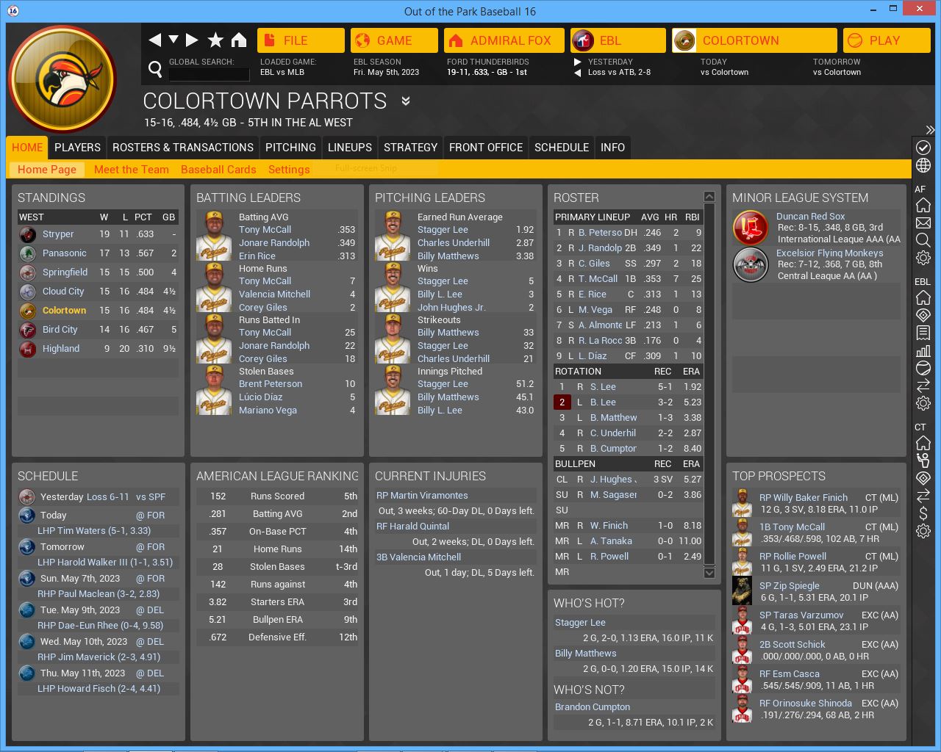Open the Baseball Cards subtab
Screen dimensions: 941x752
click(x=218, y=170)
